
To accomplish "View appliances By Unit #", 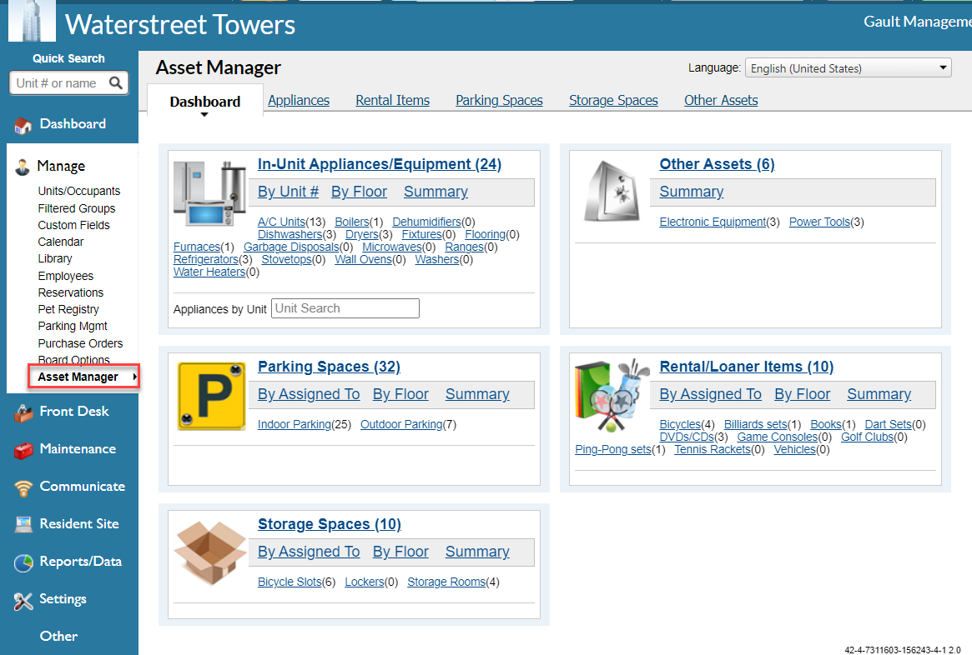I will coord(288,192).
